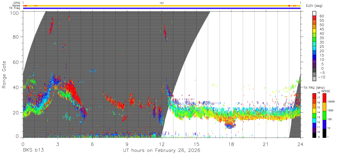Click range gate axis tick 100
This screenshot has height=156, width=338.
pyautogui.click(x=15, y=13)
